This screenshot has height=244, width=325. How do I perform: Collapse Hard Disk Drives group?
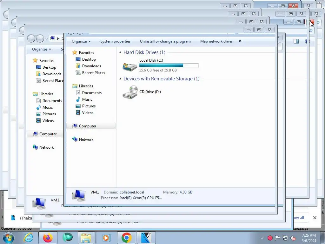click(x=120, y=52)
